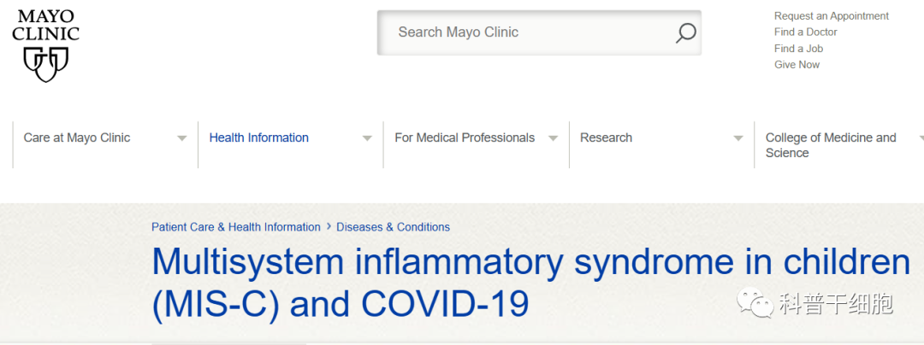Viewport: 924px width, 345px height.
Task: Open the Research menu item
Action: [x=606, y=137]
